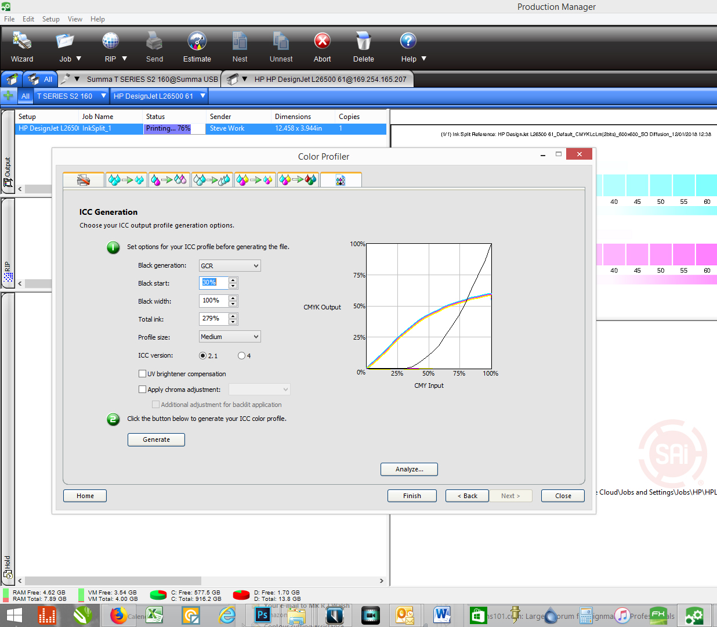
Task: Click the RIP globe icon
Action: (x=110, y=41)
